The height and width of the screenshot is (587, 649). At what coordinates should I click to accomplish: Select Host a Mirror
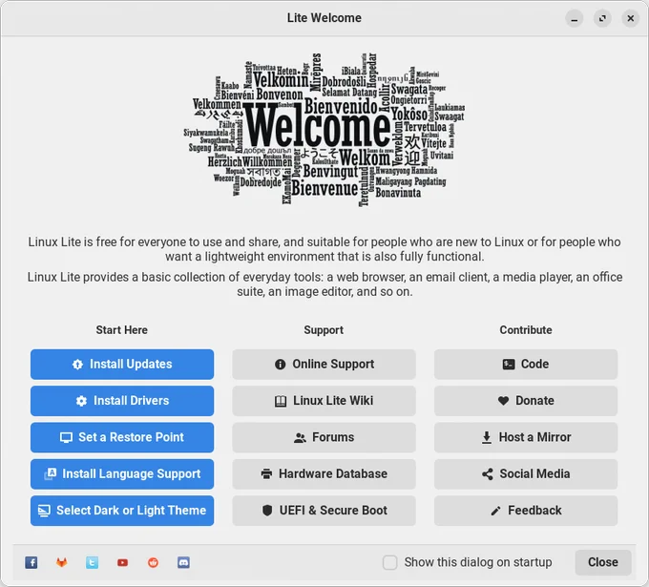click(x=526, y=437)
